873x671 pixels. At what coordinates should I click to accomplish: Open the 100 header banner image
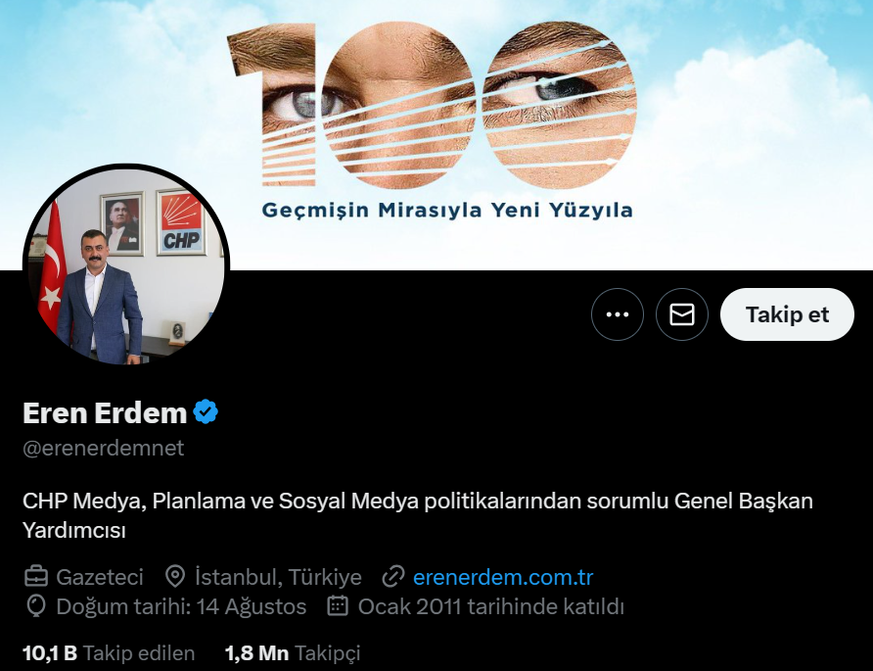(x=436, y=135)
